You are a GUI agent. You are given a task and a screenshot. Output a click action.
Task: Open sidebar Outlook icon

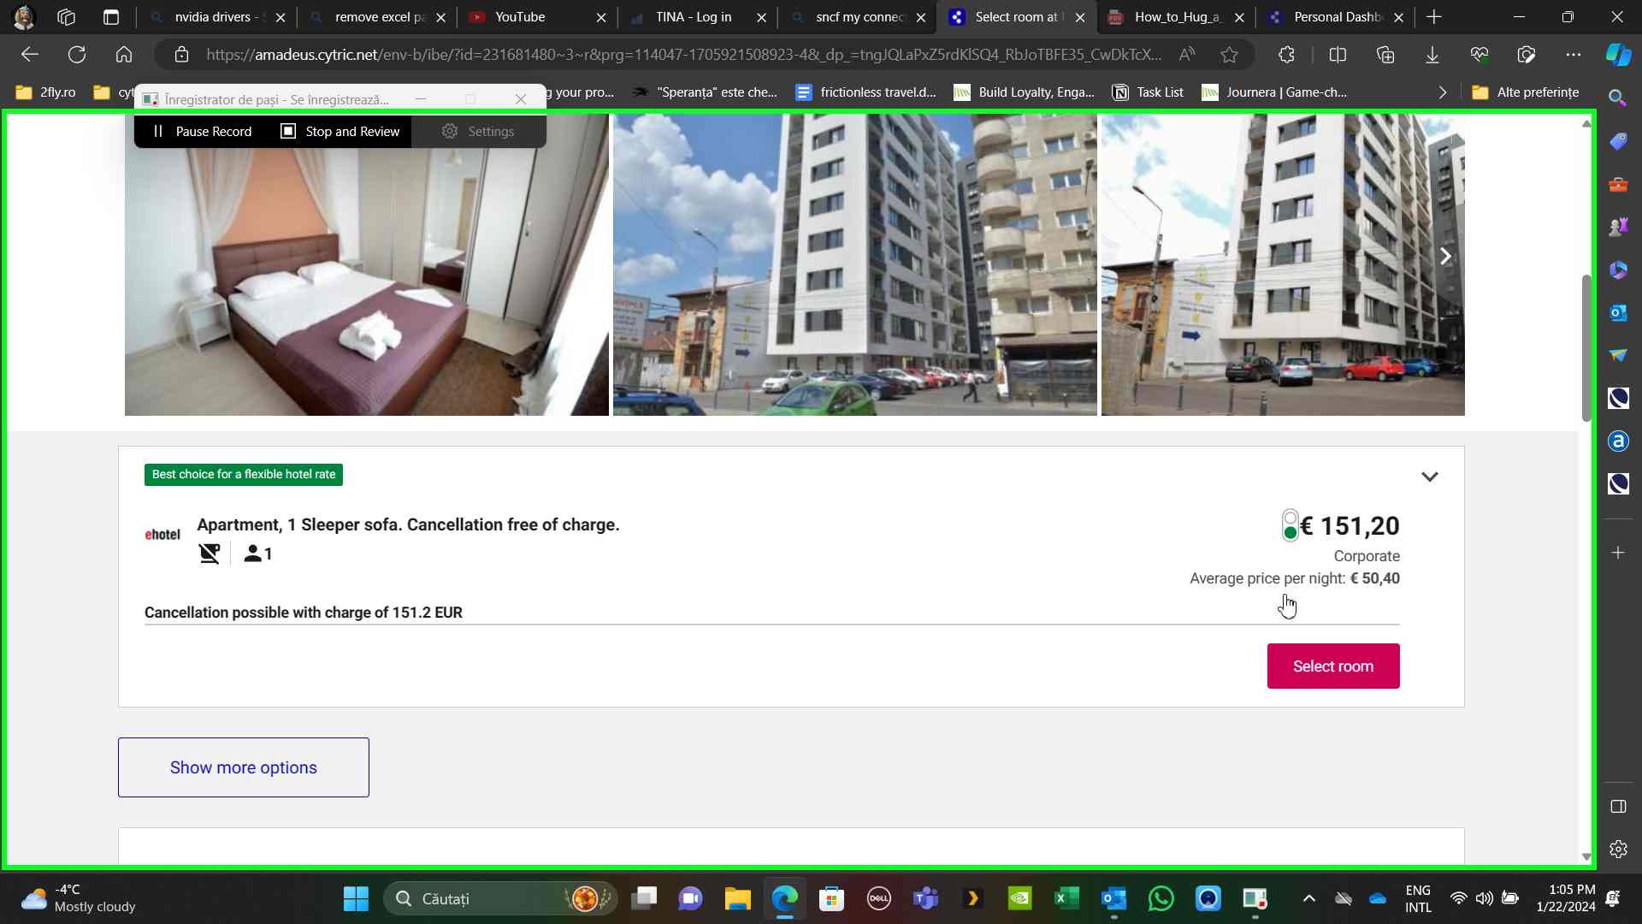(x=1617, y=312)
